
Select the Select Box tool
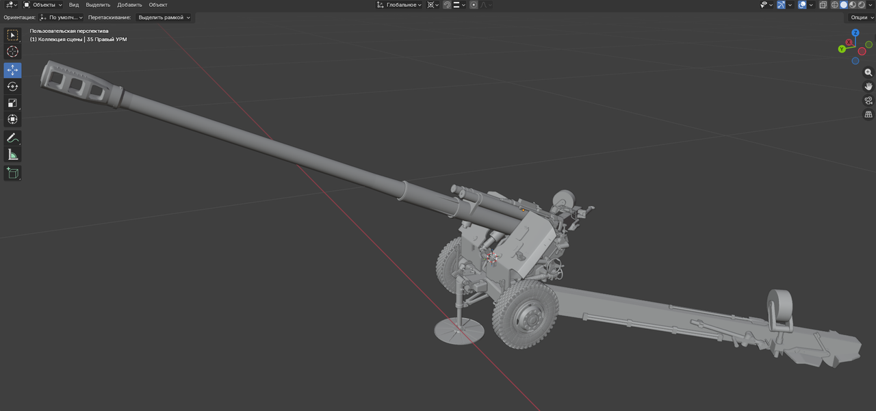(12, 35)
